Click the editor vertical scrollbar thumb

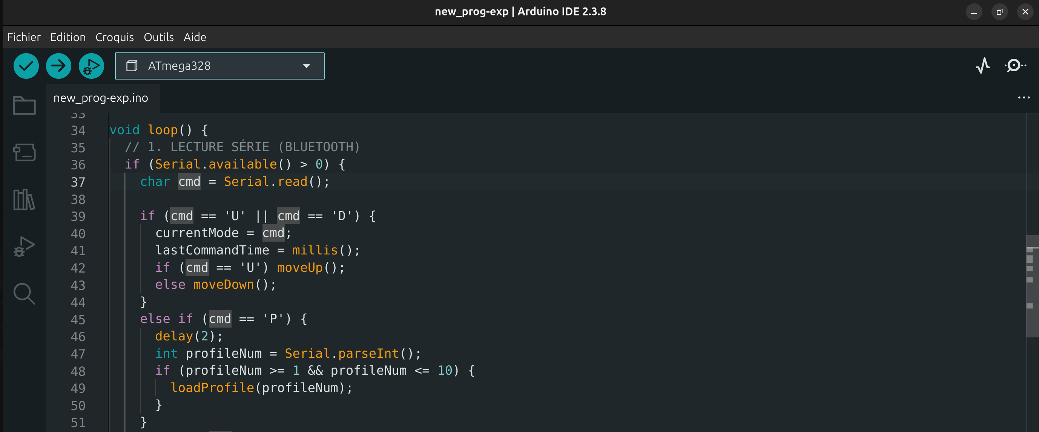tap(1032, 286)
